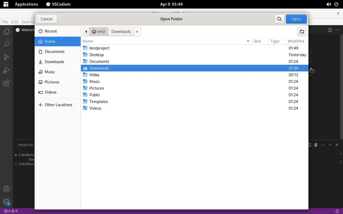Go back in the path bar
This screenshot has width=343, height=214.
point(86,32)
